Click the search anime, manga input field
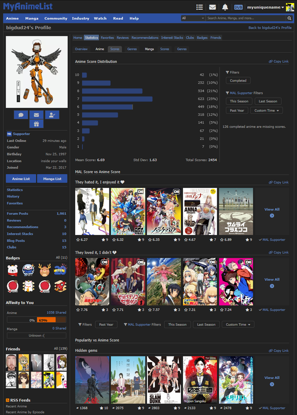 click(x=246, y=18)
